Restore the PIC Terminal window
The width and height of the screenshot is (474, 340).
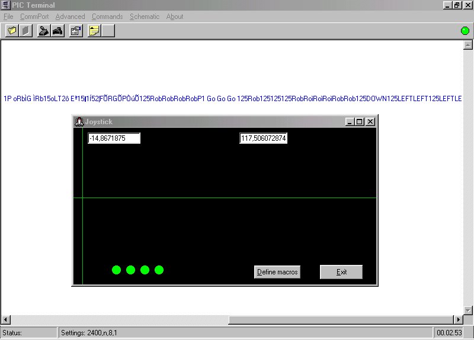tap(457, 5)
